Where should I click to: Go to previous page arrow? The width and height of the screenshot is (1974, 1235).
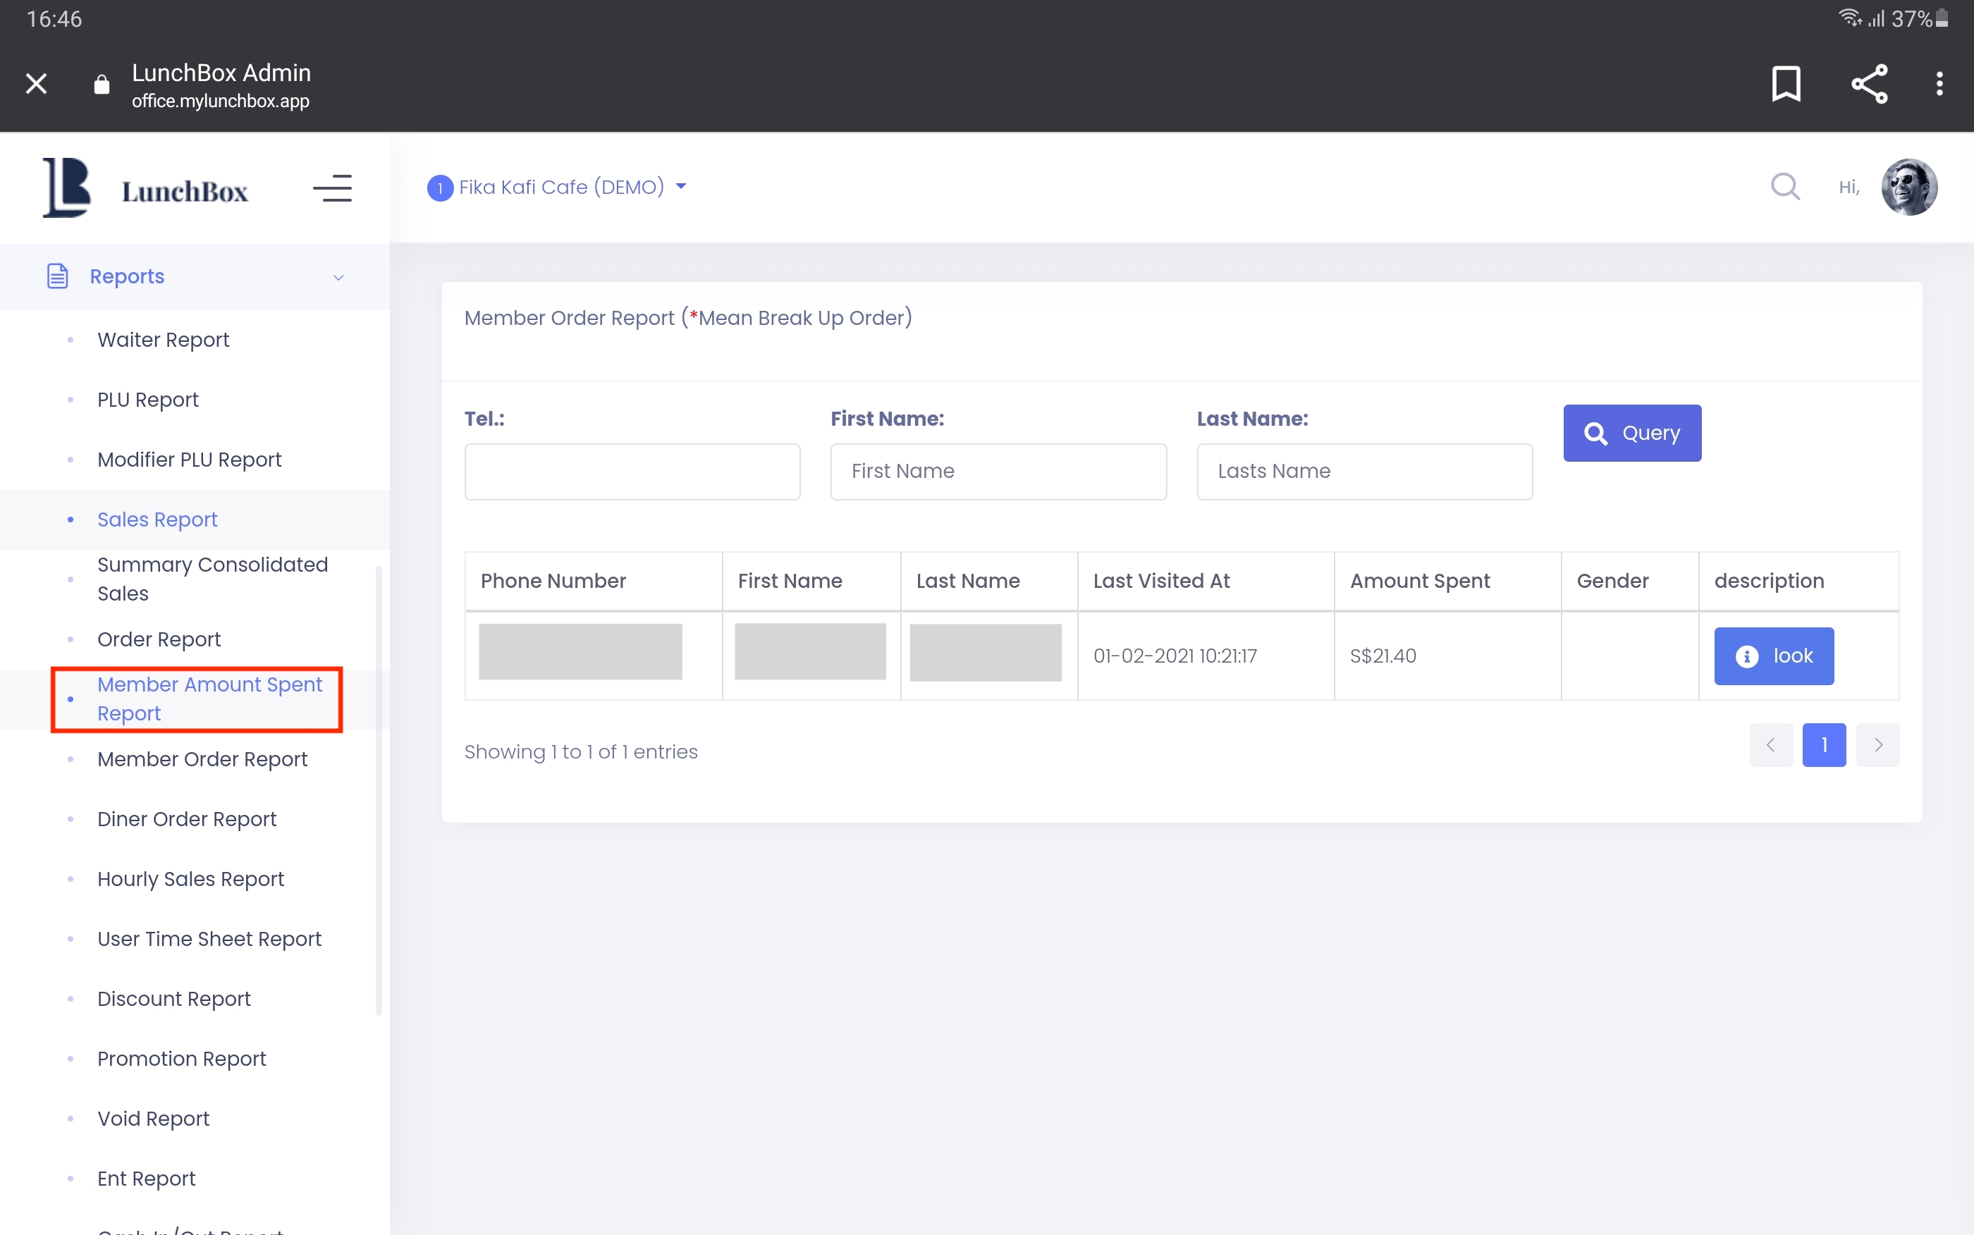(x=1771, y=745)
